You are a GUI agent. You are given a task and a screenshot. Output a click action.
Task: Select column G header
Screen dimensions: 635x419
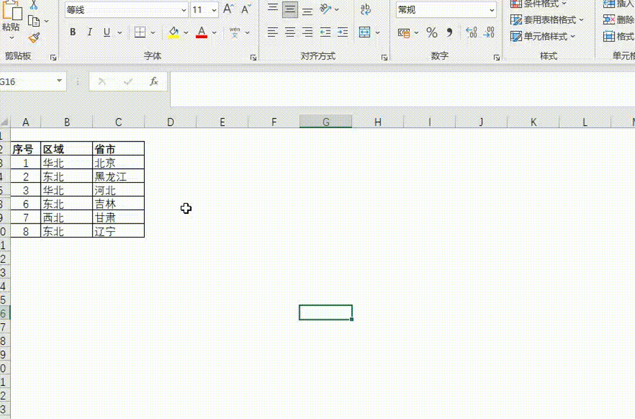[x=326, y=122]
